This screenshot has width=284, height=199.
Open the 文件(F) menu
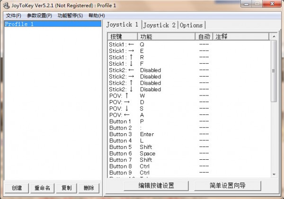click(x=14, y=16)
